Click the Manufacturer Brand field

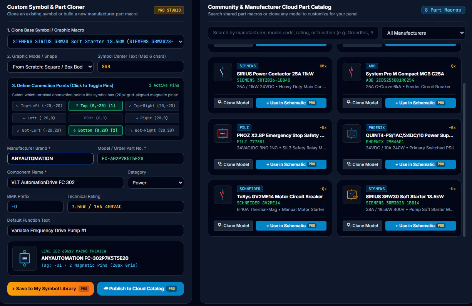pyautogui.click(x=50, y=159)
